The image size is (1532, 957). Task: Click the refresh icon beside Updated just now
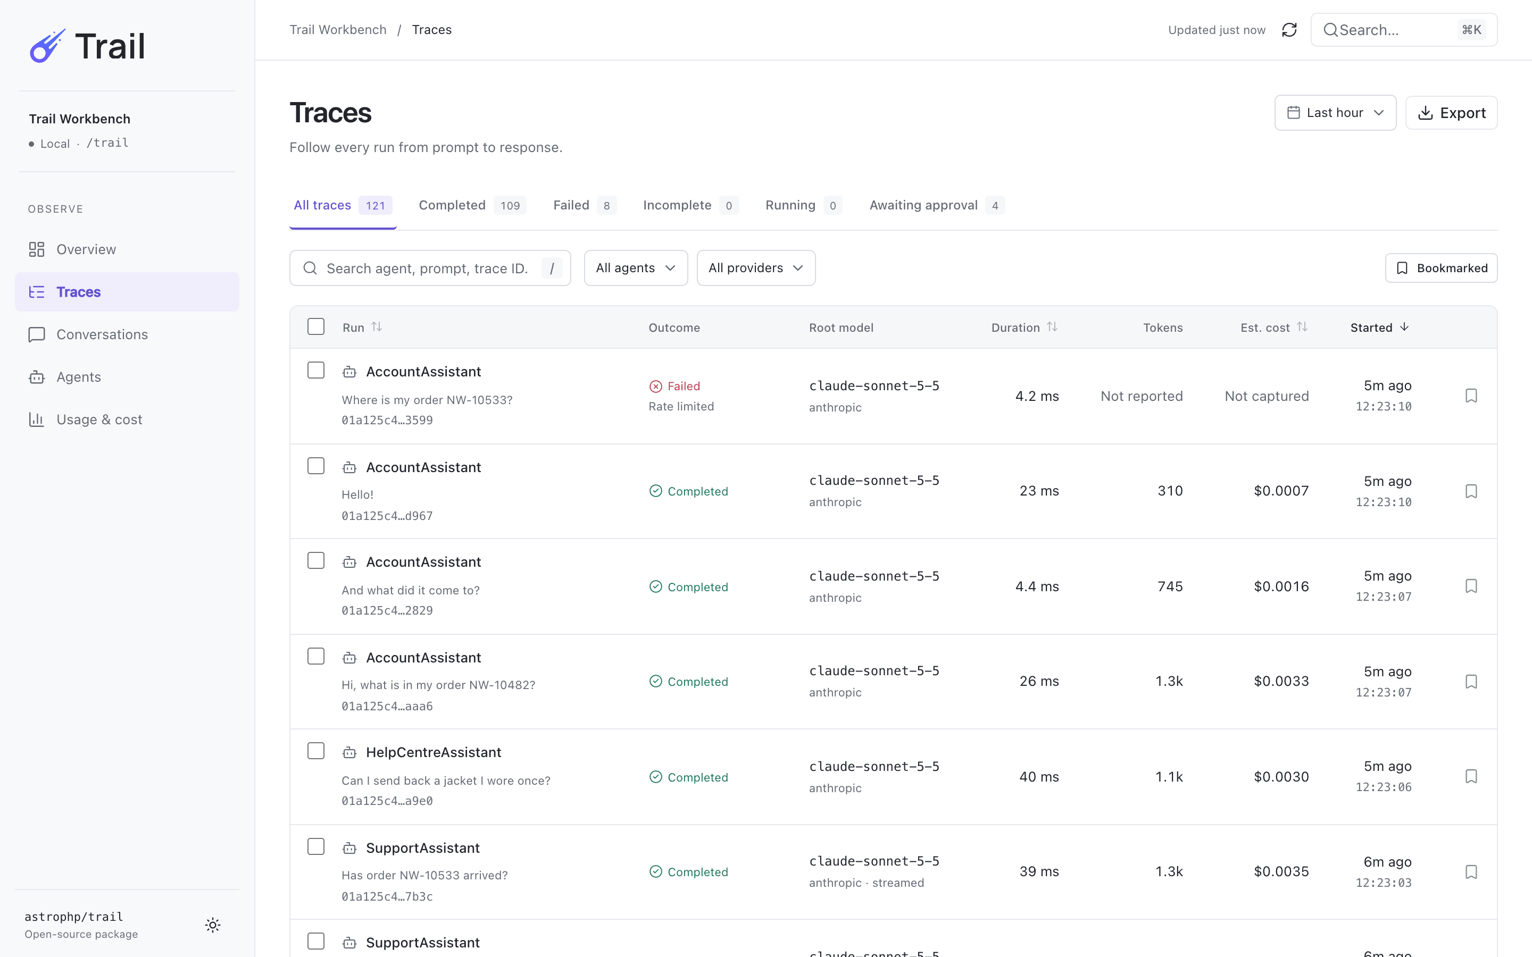click(1289, 30)
